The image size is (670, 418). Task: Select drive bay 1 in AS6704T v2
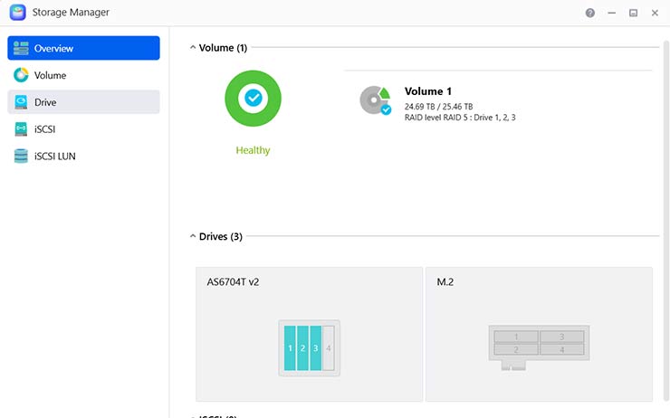[x=290, y=347]
